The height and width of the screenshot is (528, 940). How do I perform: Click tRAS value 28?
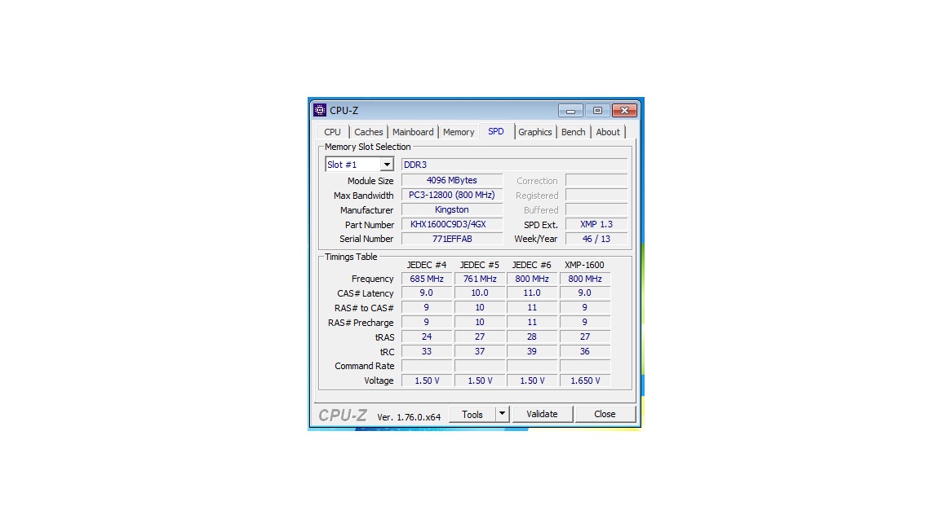[x=532, y=337]
